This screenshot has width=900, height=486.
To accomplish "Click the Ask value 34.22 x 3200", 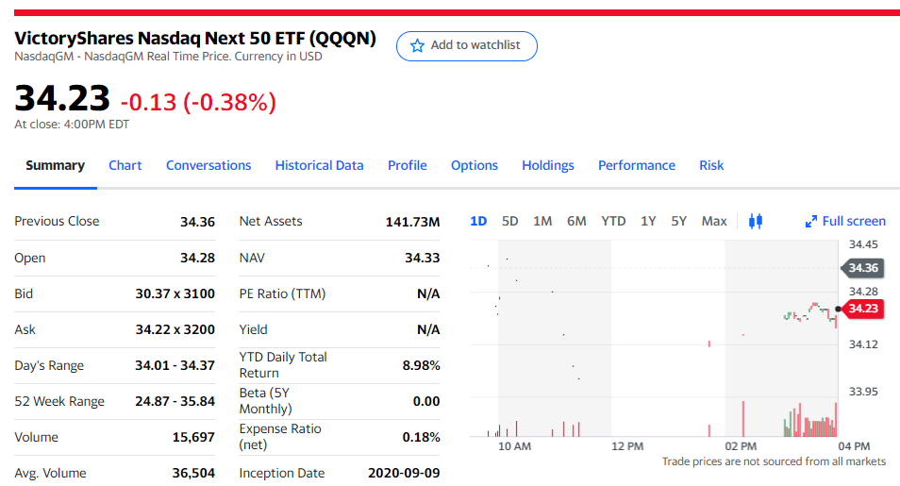I will tap(175, 329).
